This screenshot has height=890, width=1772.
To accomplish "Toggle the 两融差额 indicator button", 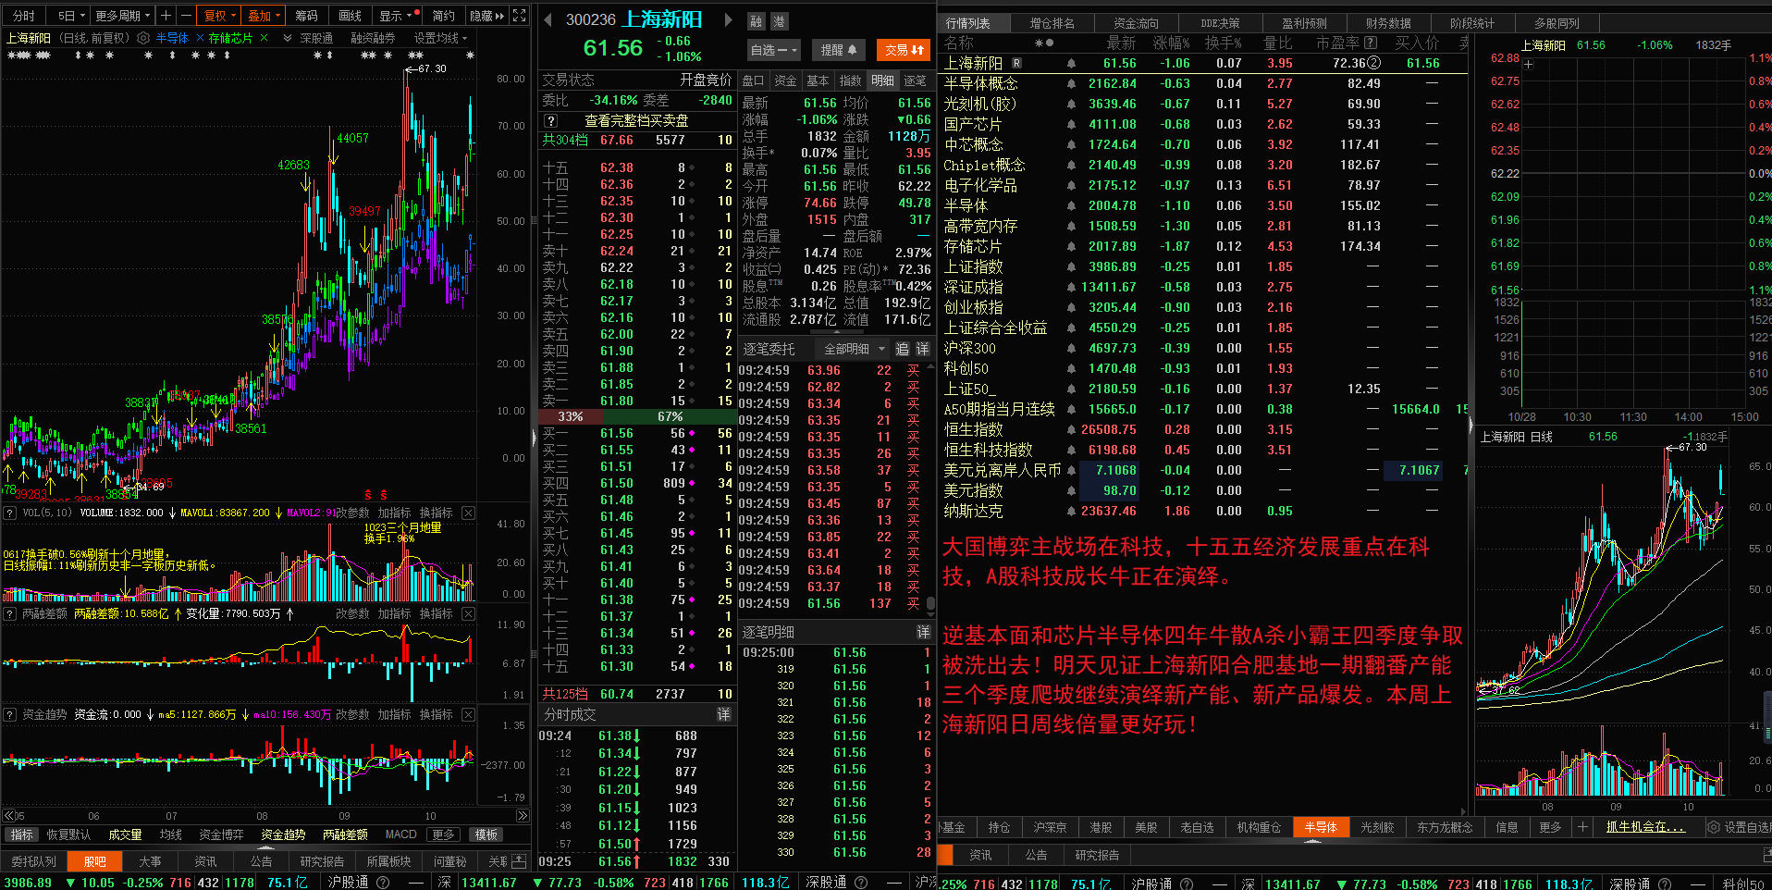I will [x=345, y=834].
